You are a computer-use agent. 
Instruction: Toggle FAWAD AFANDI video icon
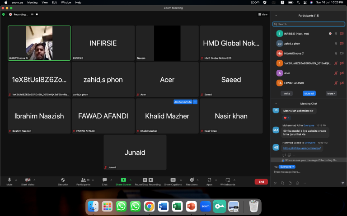click(342, 83)
